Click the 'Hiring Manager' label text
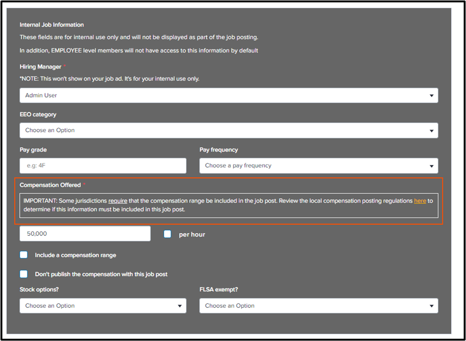 [x=40, y=67]
